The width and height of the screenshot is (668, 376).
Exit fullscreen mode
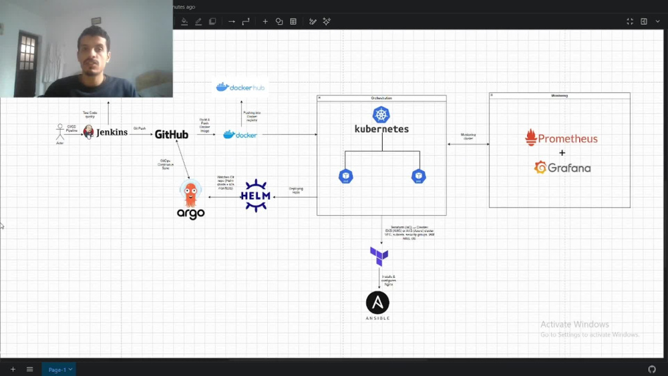(630, 21)
